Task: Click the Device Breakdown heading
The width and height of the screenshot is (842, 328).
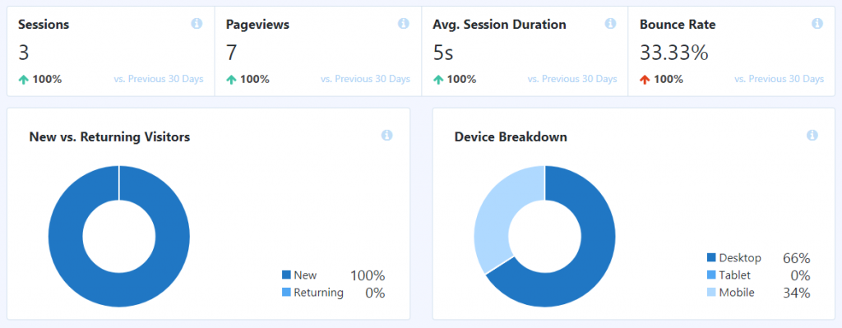Action: [511, 137]
